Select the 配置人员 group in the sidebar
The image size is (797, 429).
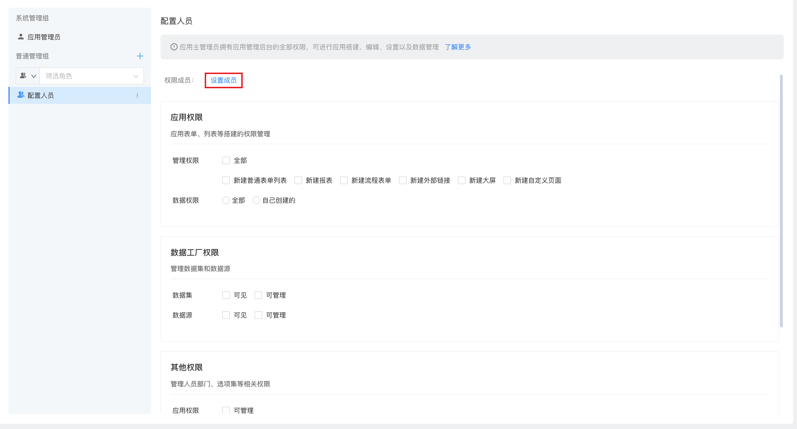pos(41,95)
